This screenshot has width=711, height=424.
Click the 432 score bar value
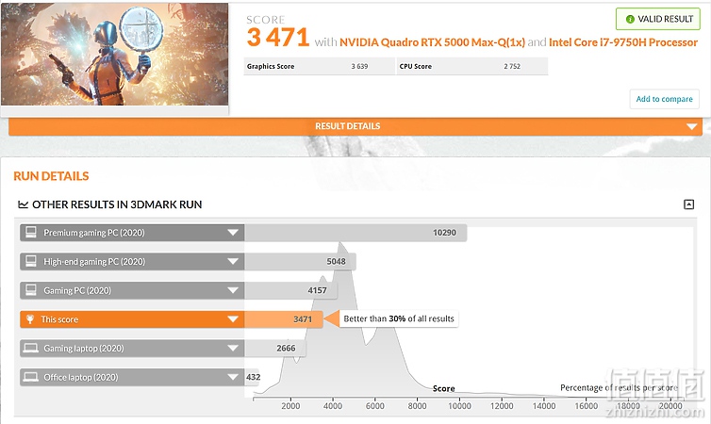(253, 377)
